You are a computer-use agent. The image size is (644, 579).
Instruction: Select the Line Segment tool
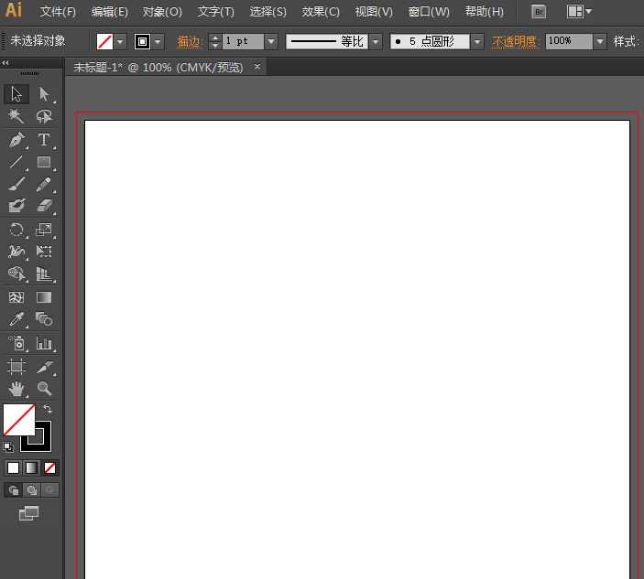point(16,162)
